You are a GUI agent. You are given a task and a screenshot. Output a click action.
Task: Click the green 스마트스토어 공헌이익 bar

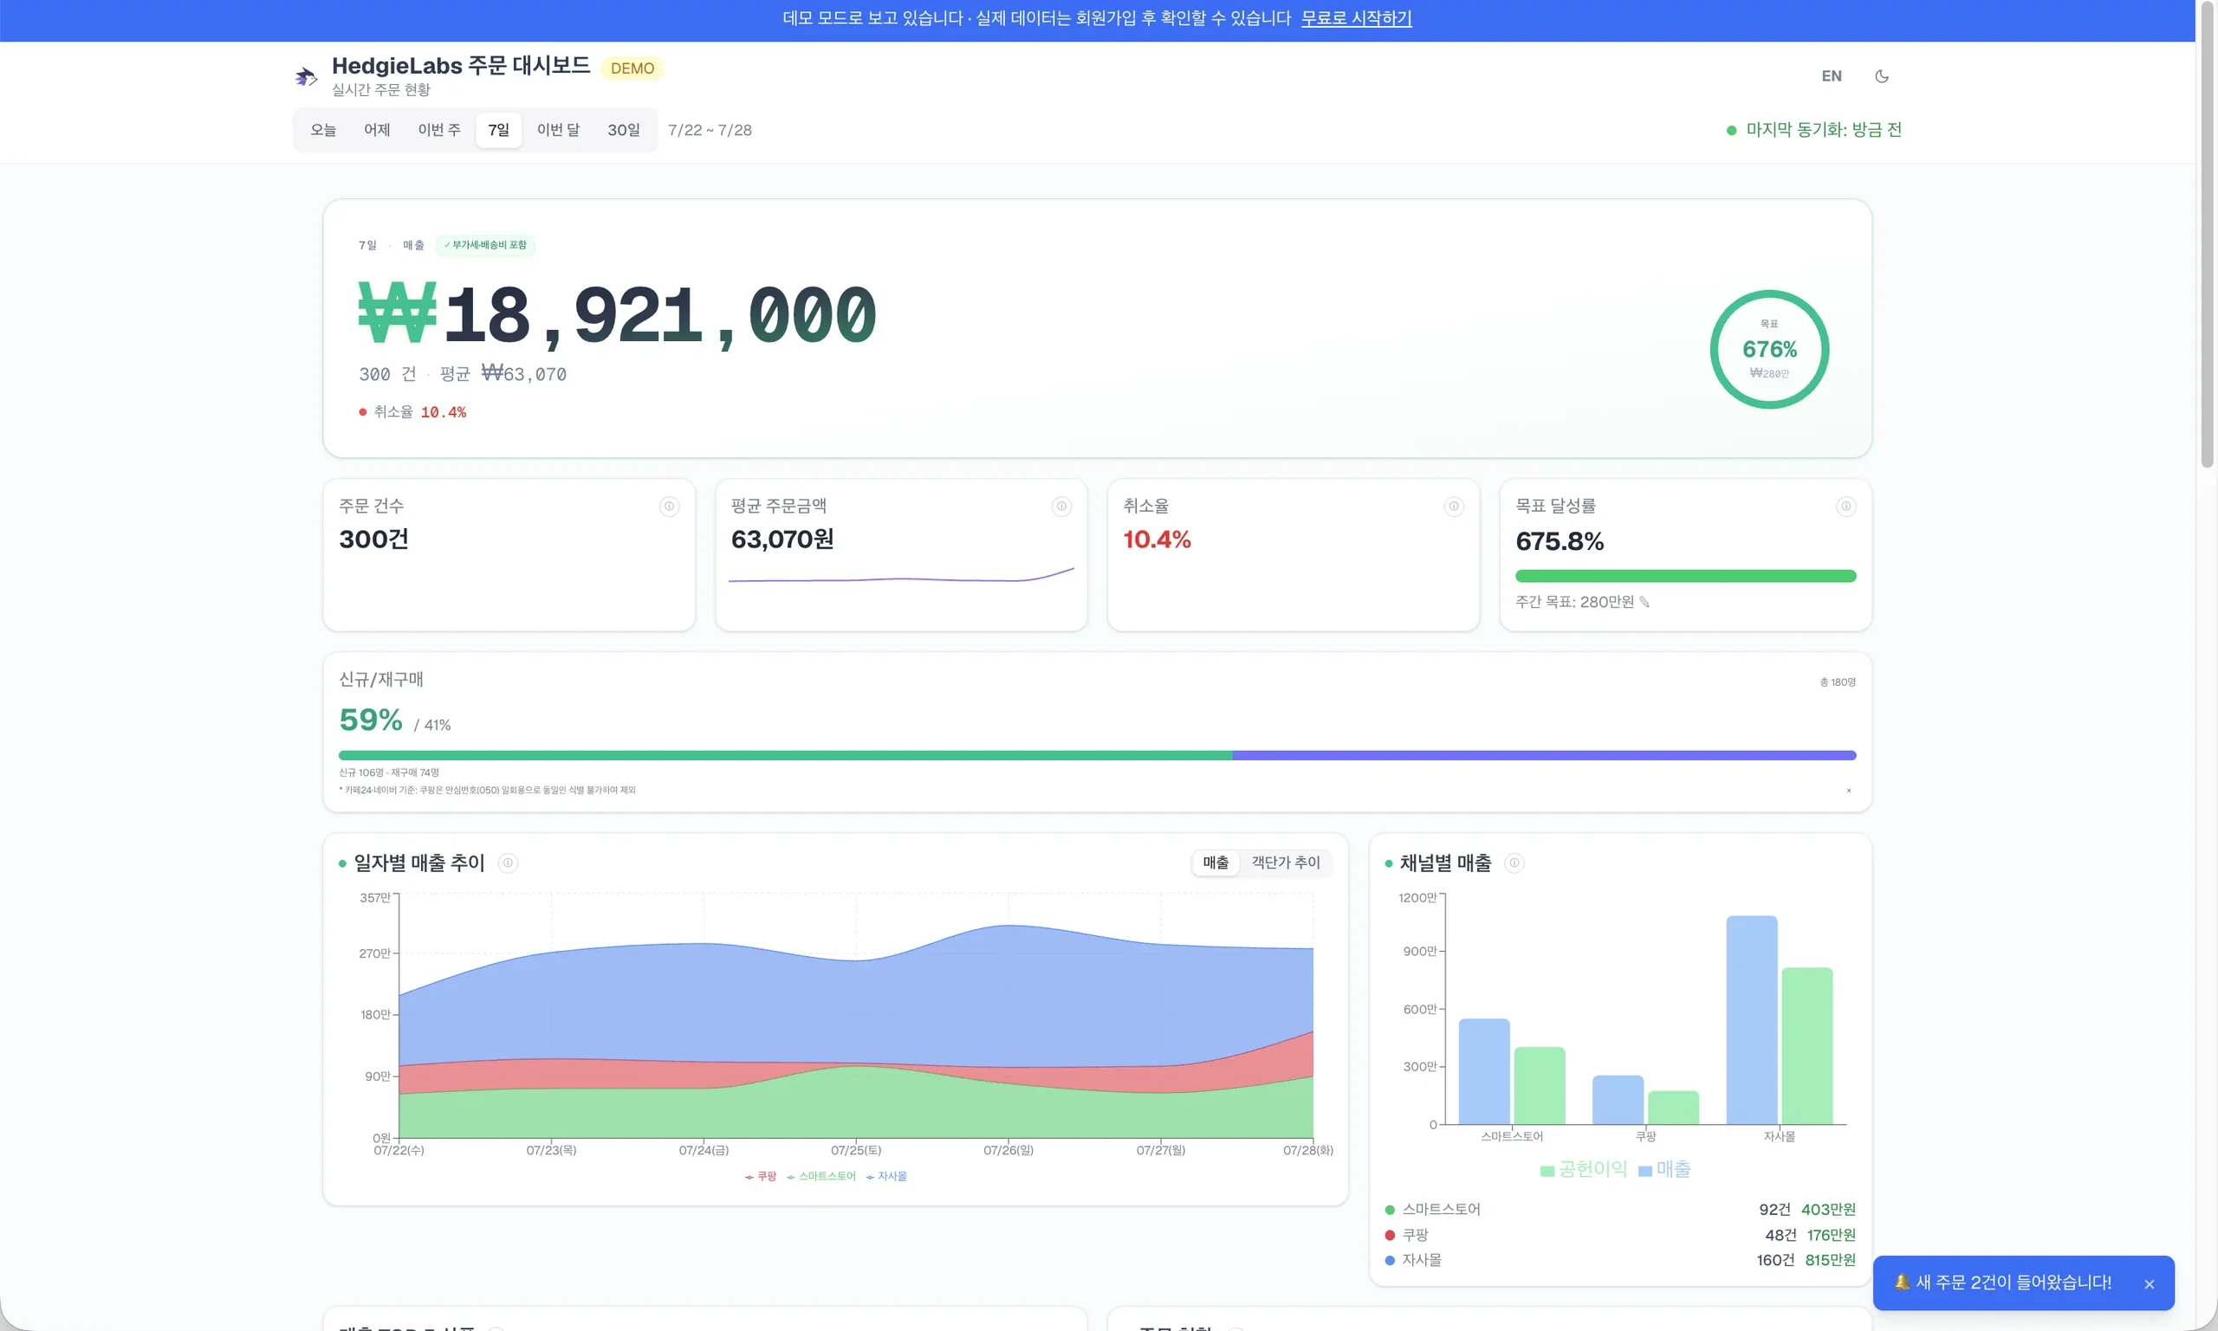click(x=1540, y=1085)
